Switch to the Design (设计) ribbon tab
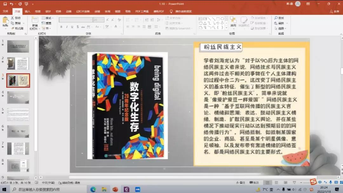 click(48, 11)
